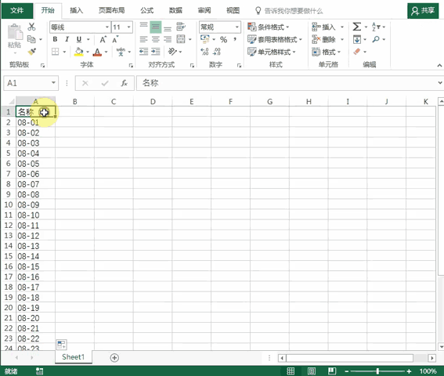Apply yellow fill color bucket
This screenshot has height=376, width=444.
click(x=79, y=52)
